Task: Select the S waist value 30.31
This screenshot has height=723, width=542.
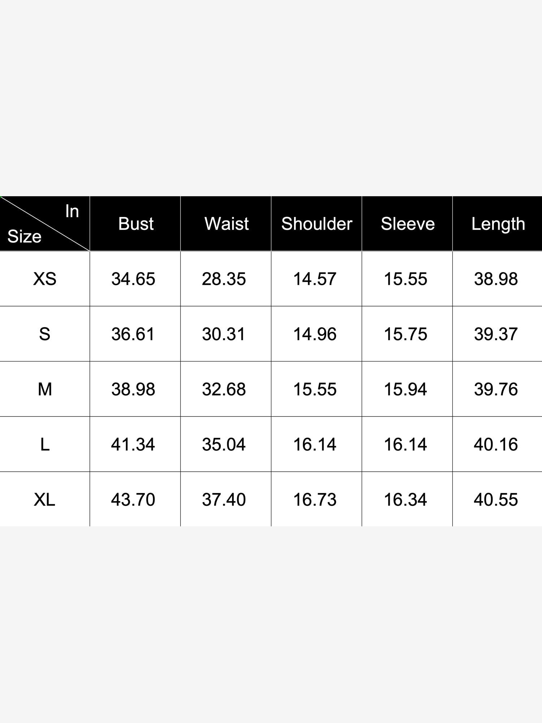Action: (x=224, y=334)
